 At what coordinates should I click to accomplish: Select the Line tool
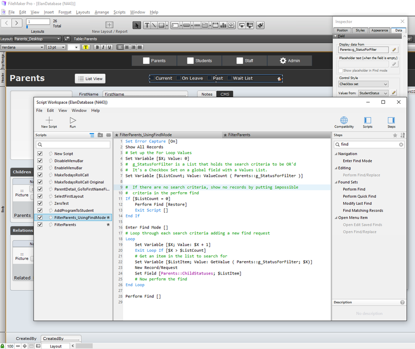pos(154,26)
